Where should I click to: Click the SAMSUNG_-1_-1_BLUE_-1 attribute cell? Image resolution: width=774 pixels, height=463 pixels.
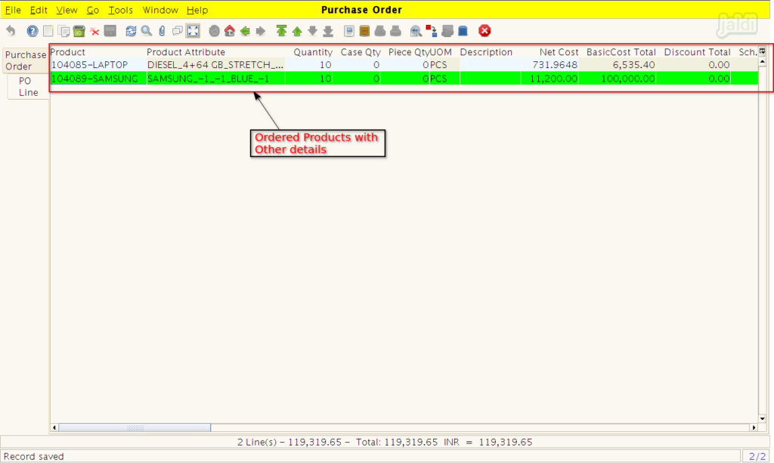click(x=215, y=79)
